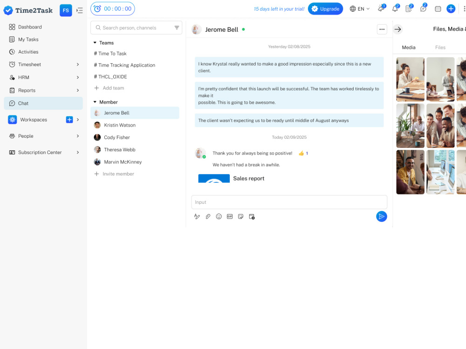Open Timesheet from sidebar
Image resolution: width=466 pixels, height=349 pixels.
point(29,64)
